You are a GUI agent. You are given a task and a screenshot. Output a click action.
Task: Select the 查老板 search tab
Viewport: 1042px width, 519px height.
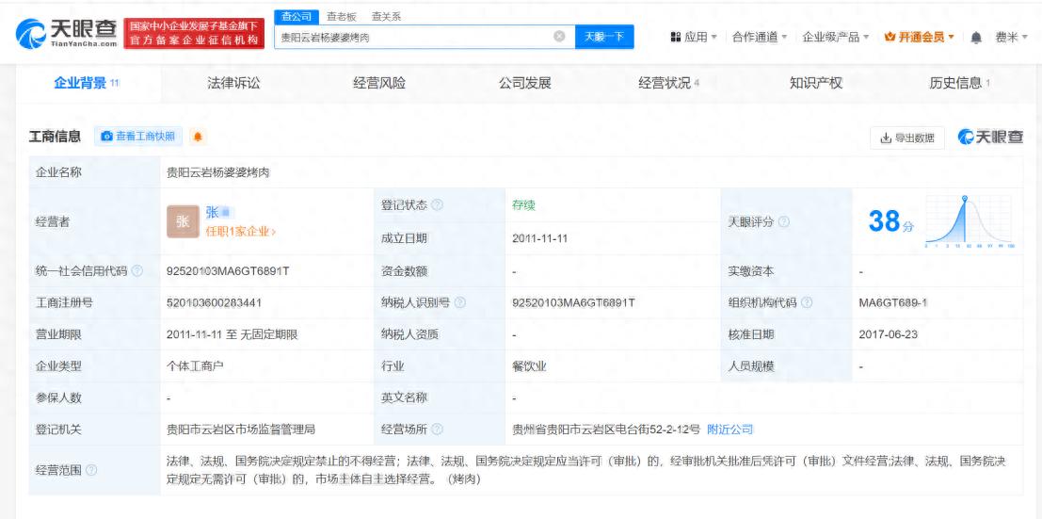click(342, 16)
